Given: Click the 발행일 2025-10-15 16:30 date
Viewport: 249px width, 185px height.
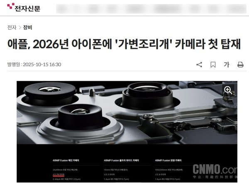Looking at the screenshot, I should click(x=34, y=65).
